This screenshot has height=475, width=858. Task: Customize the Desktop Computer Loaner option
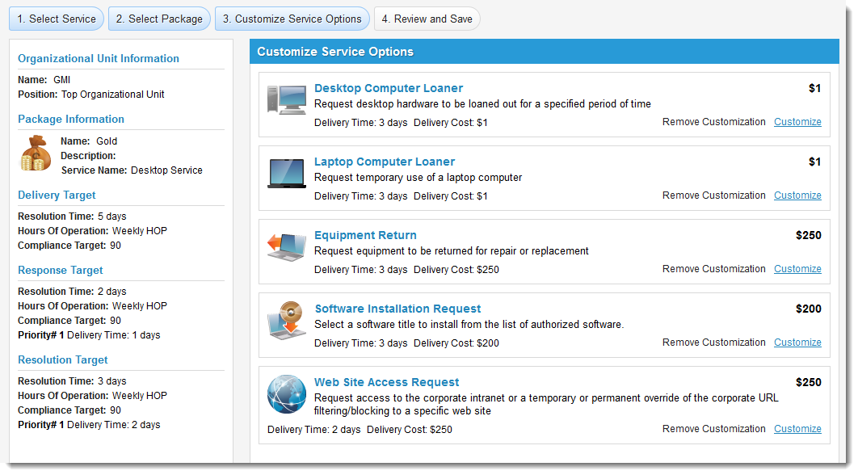click(x=797, y=122)
